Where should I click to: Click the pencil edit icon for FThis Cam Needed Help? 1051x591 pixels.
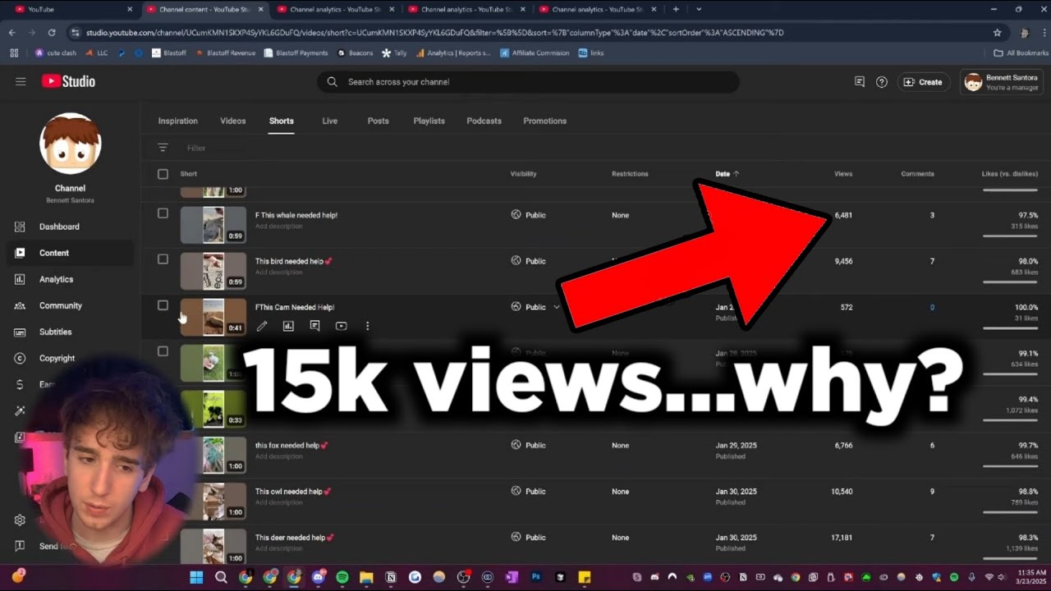tap(262, 326)
